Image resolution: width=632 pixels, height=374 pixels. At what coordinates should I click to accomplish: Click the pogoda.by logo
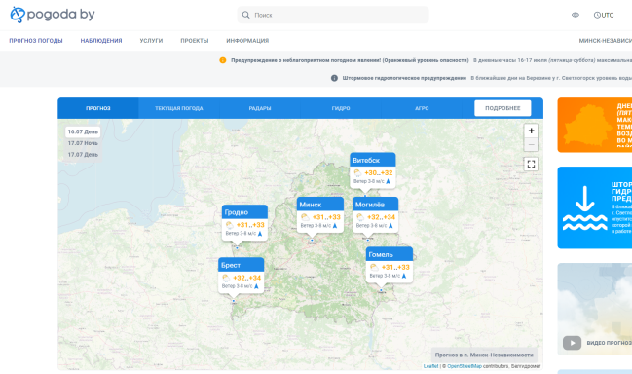click(x=53, y=15)
